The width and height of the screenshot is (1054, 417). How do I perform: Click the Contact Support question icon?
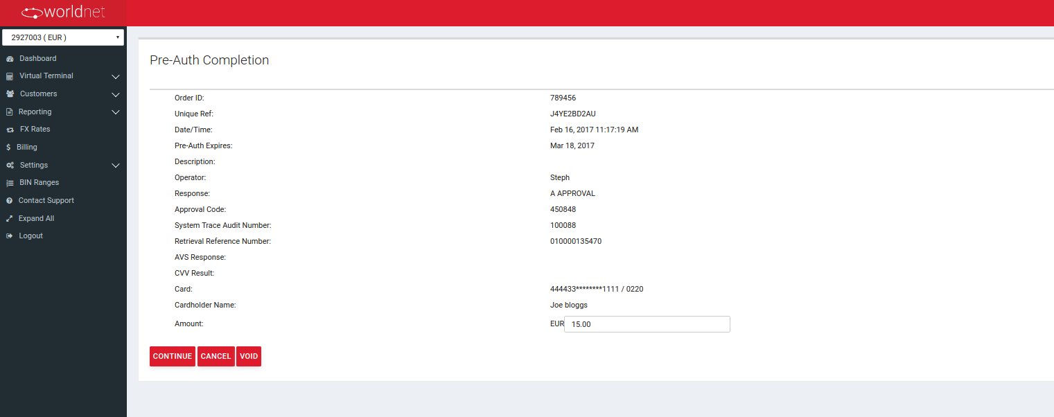click(10, 201)
